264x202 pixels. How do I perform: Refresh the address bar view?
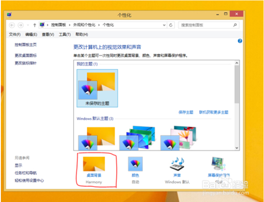171,25
